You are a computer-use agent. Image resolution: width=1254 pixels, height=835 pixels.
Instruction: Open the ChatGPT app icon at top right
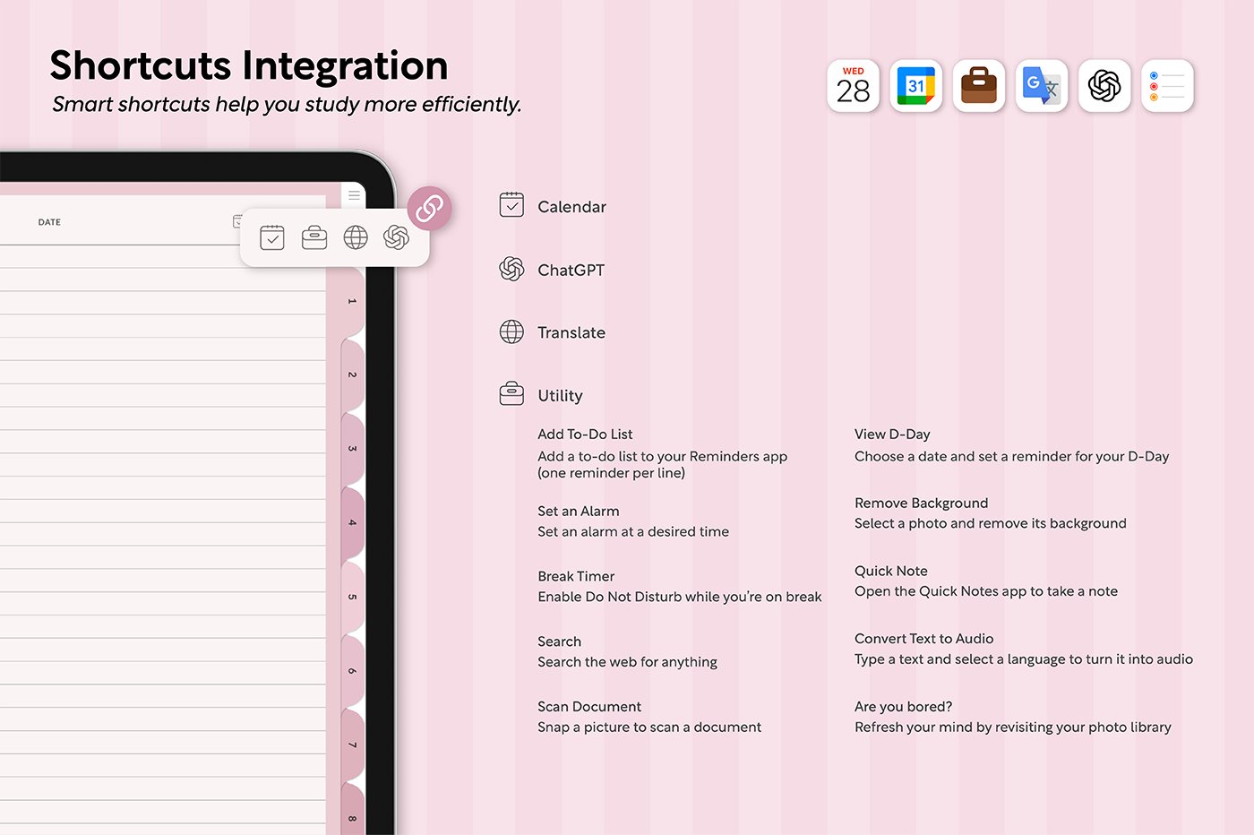pyautogui.click(x=1104, y=86)
